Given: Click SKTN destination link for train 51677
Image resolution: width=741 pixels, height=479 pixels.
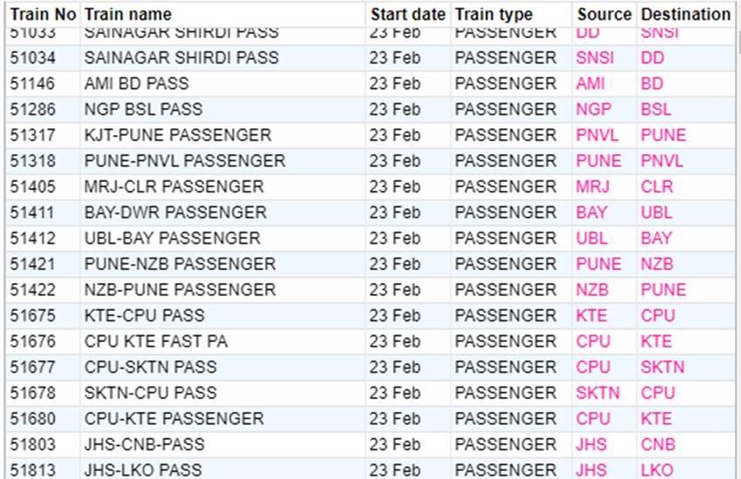Looking at the screenshot, I should point(663,367).
